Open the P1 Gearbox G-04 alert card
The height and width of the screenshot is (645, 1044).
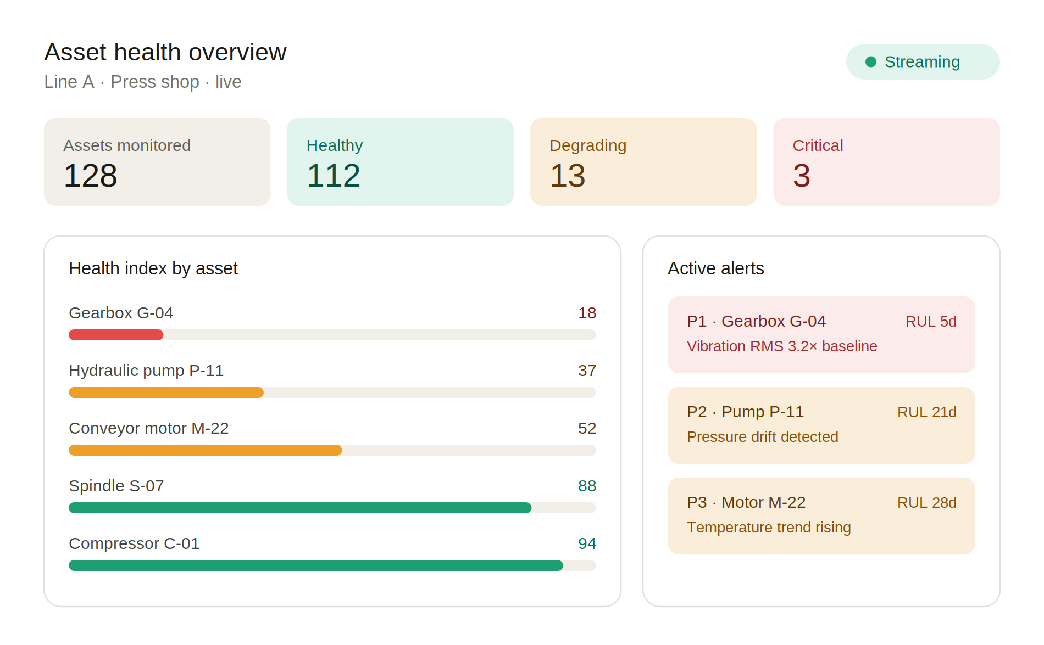821,335
